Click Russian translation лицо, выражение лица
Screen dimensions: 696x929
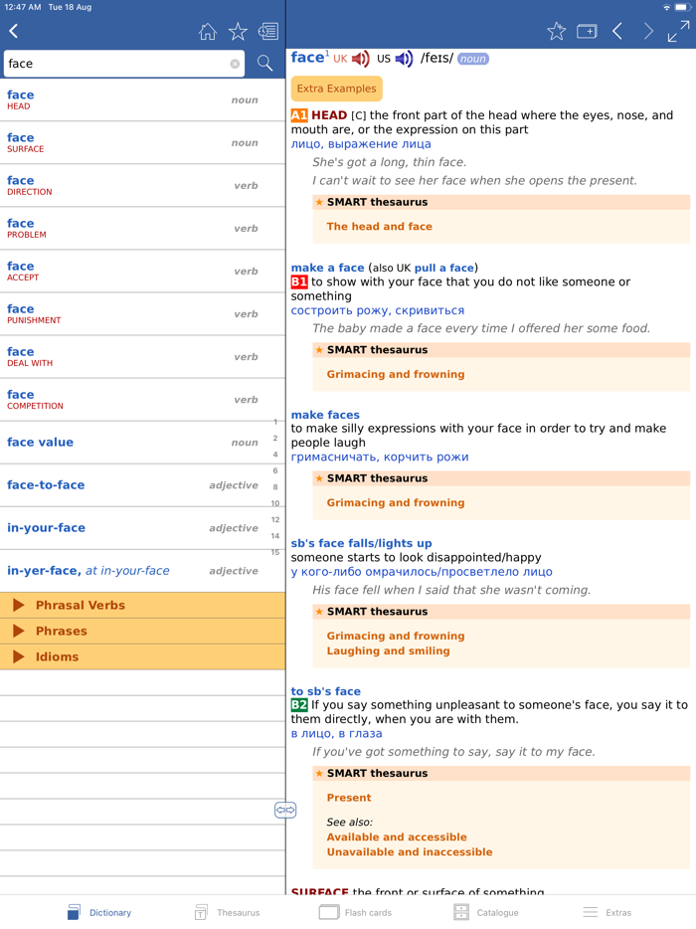(361, 144)
